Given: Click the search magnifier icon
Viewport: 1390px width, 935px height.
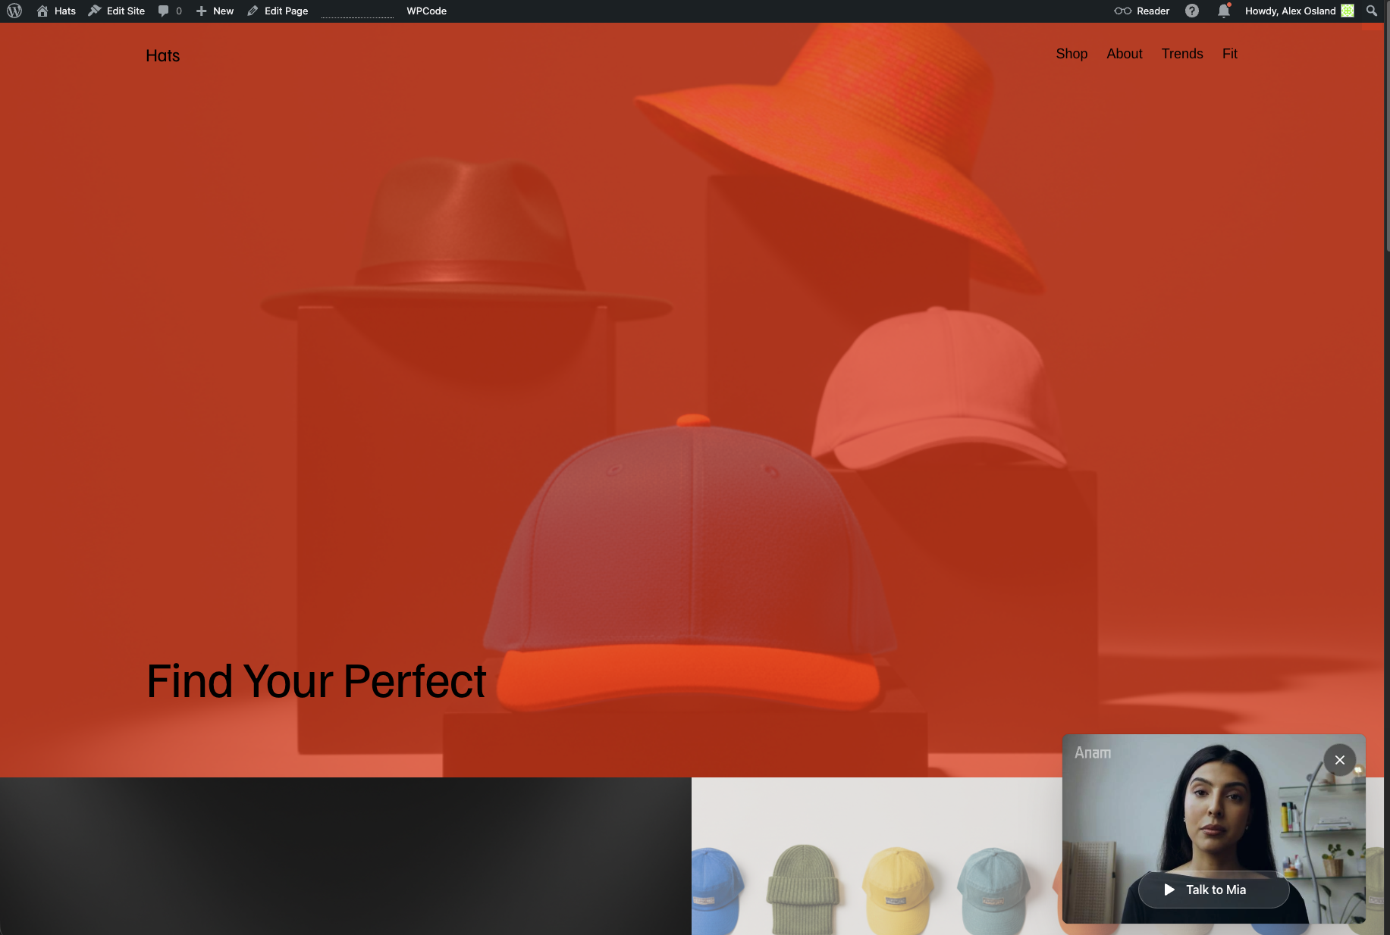Looking at the screenshot, I should point(1371,11).
